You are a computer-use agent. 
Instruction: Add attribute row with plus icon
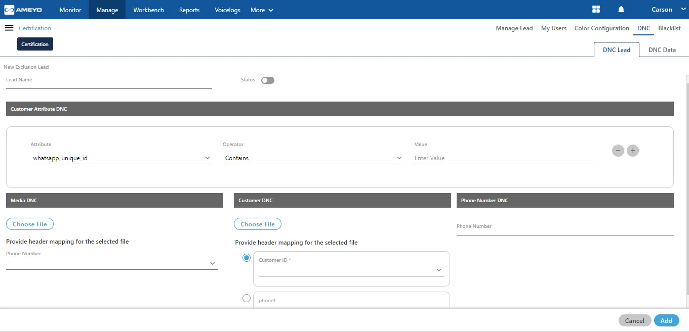pos(633,151)
